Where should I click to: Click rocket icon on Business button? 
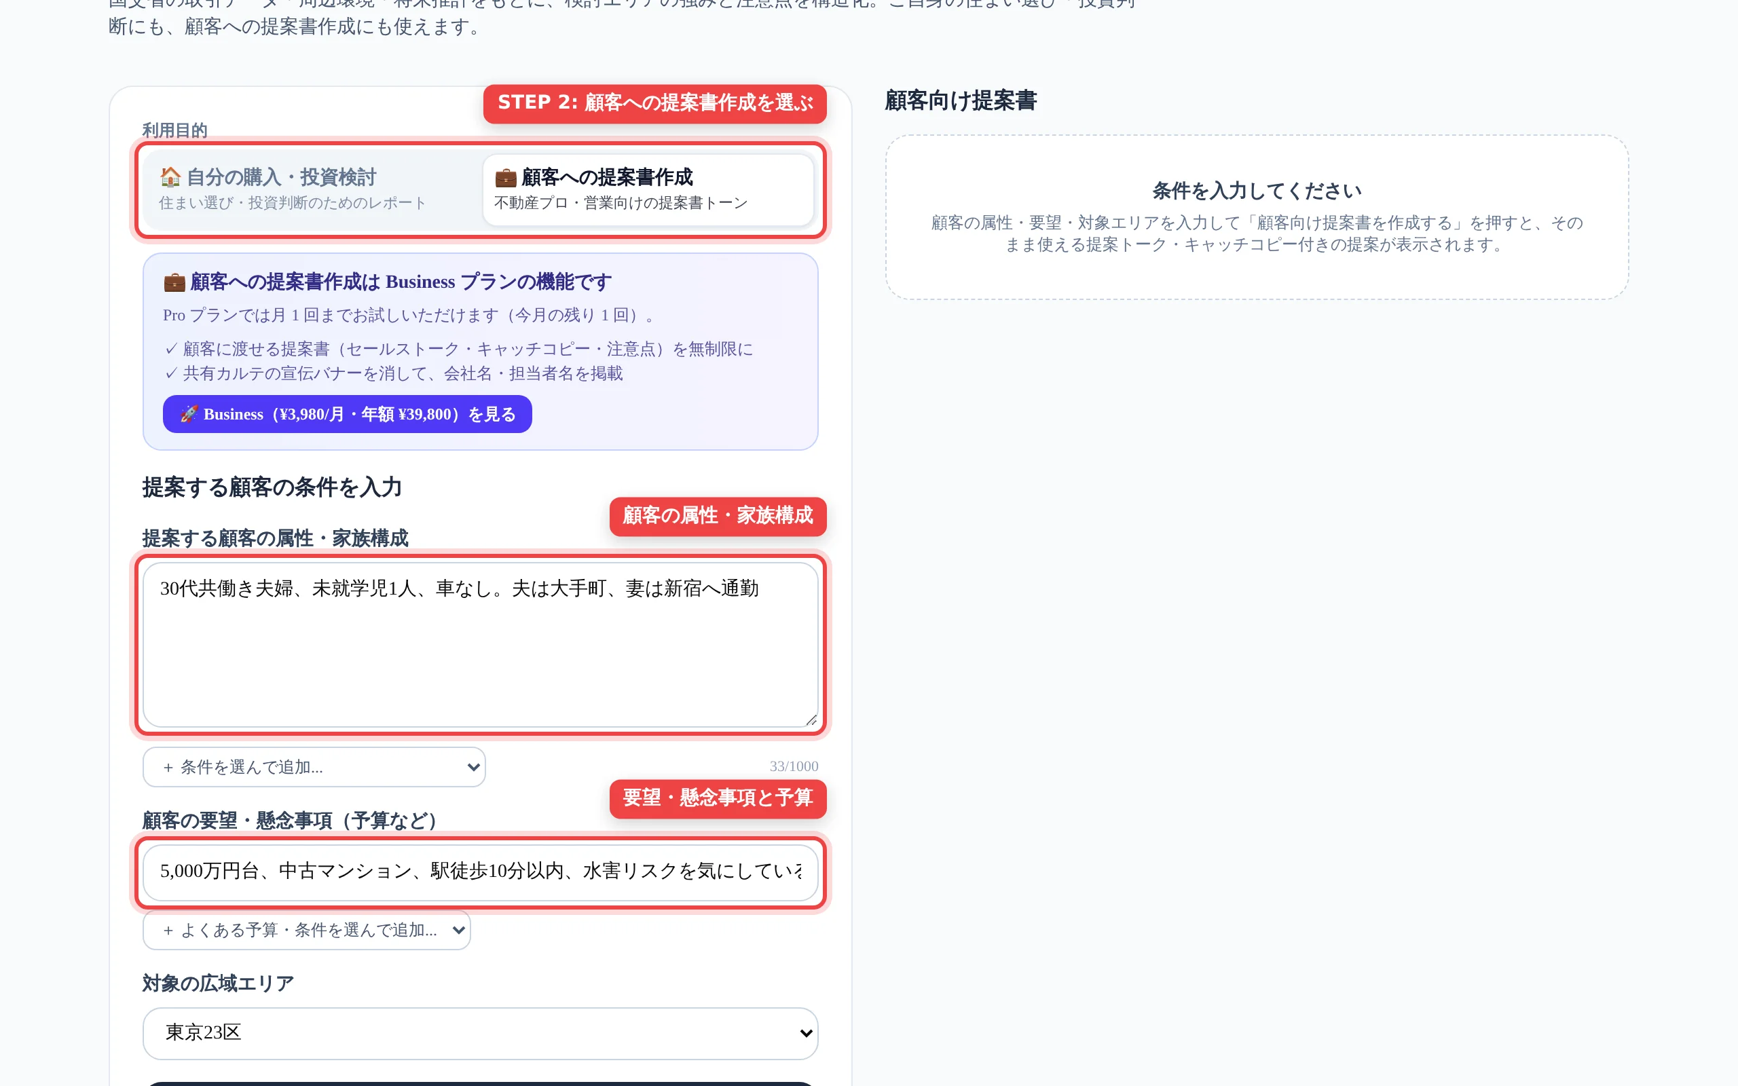tap(188, 414)
